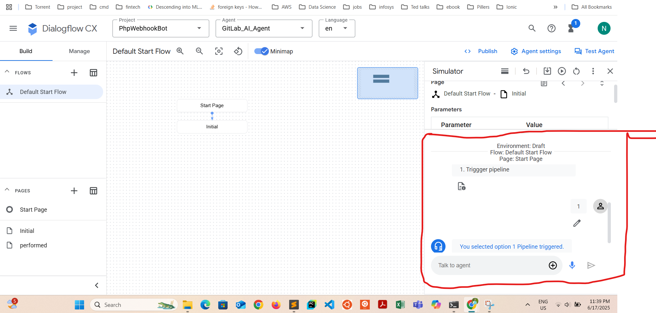
Task: Click the note icon in the Page row
Action: coord(544,83)
